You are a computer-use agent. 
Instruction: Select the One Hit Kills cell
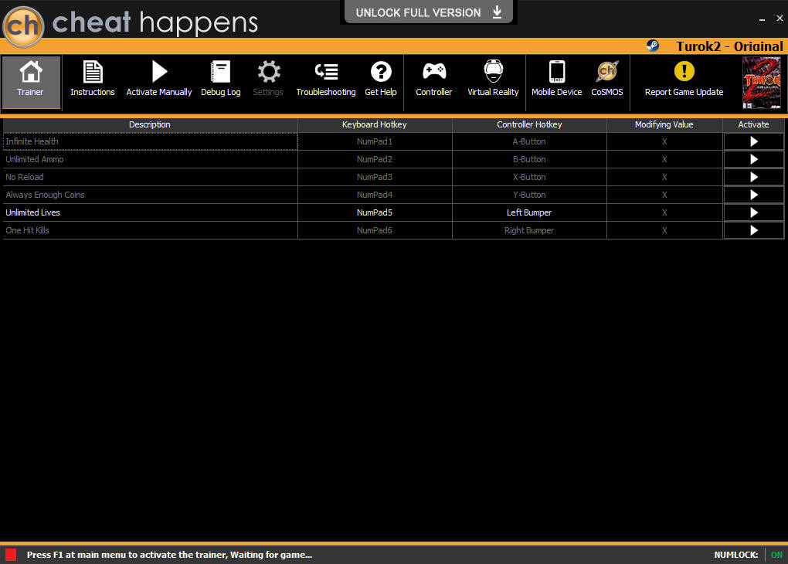point(151,230)
